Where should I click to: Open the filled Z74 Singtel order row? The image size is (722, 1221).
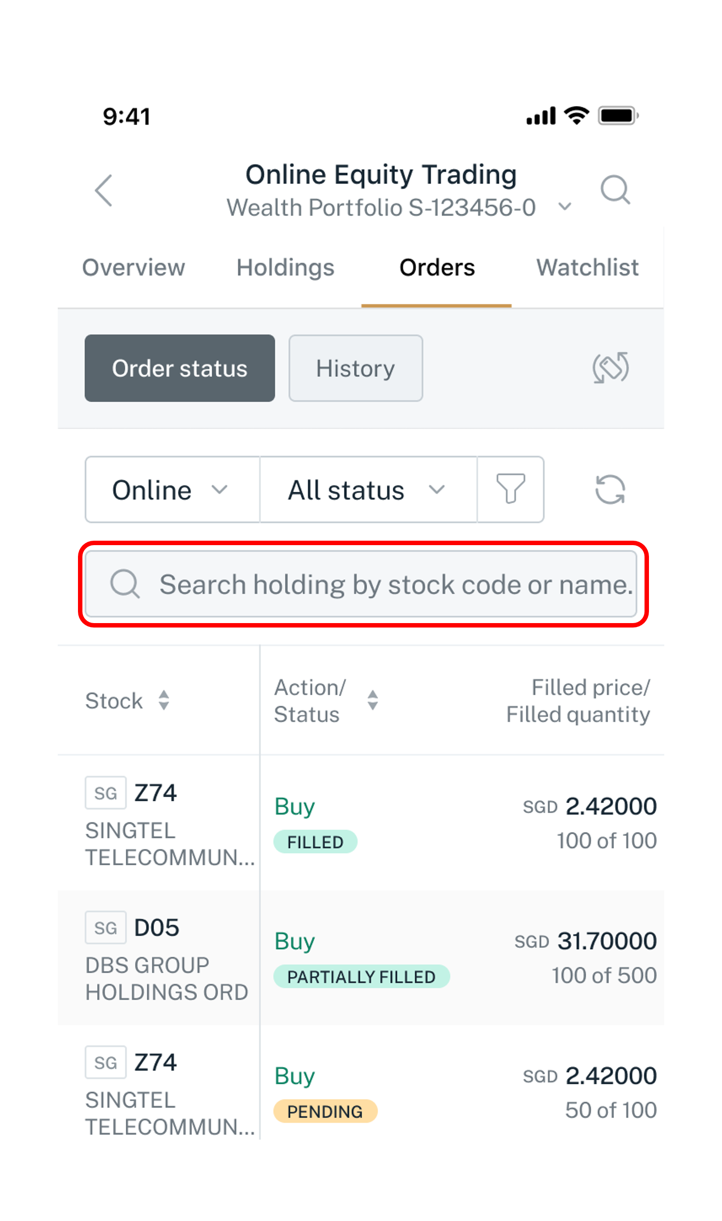tap(361, 823)
